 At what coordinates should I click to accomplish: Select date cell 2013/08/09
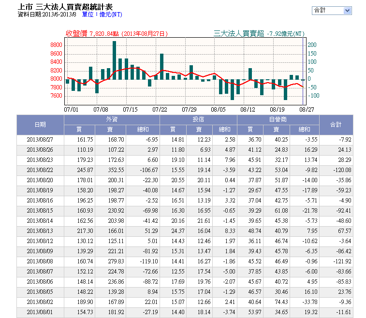coord(40,251)
